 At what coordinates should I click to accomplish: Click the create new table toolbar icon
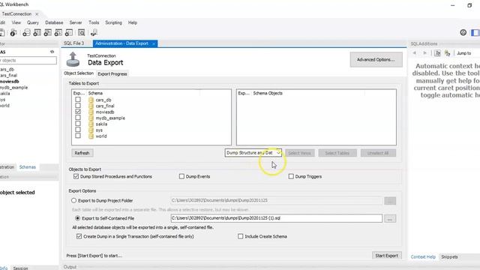coord(37,33)
